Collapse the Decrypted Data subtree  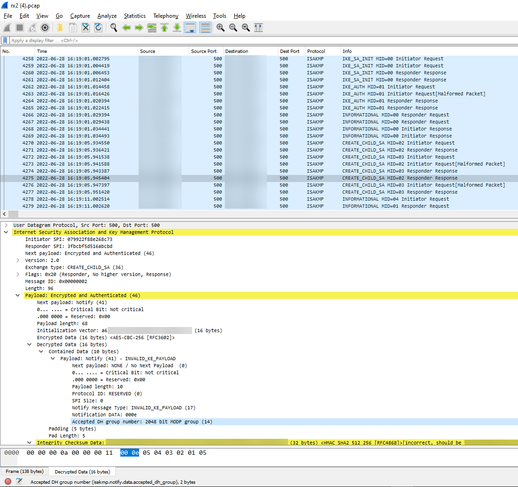(30, 344)
